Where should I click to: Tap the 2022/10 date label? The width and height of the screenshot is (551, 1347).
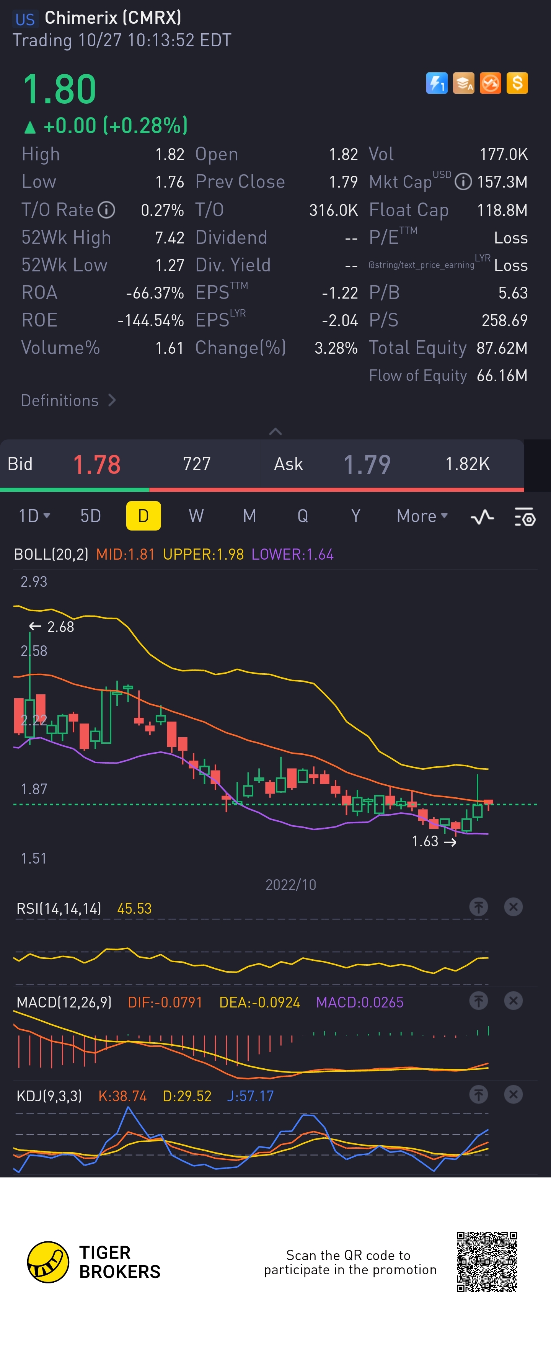click(291, 885)
